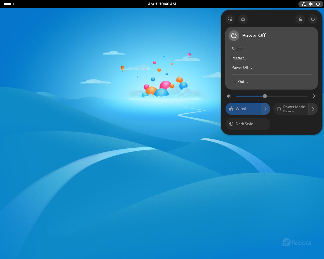
Task: Mute audio via the speaker icon by slider
Action: coord(229,96)
